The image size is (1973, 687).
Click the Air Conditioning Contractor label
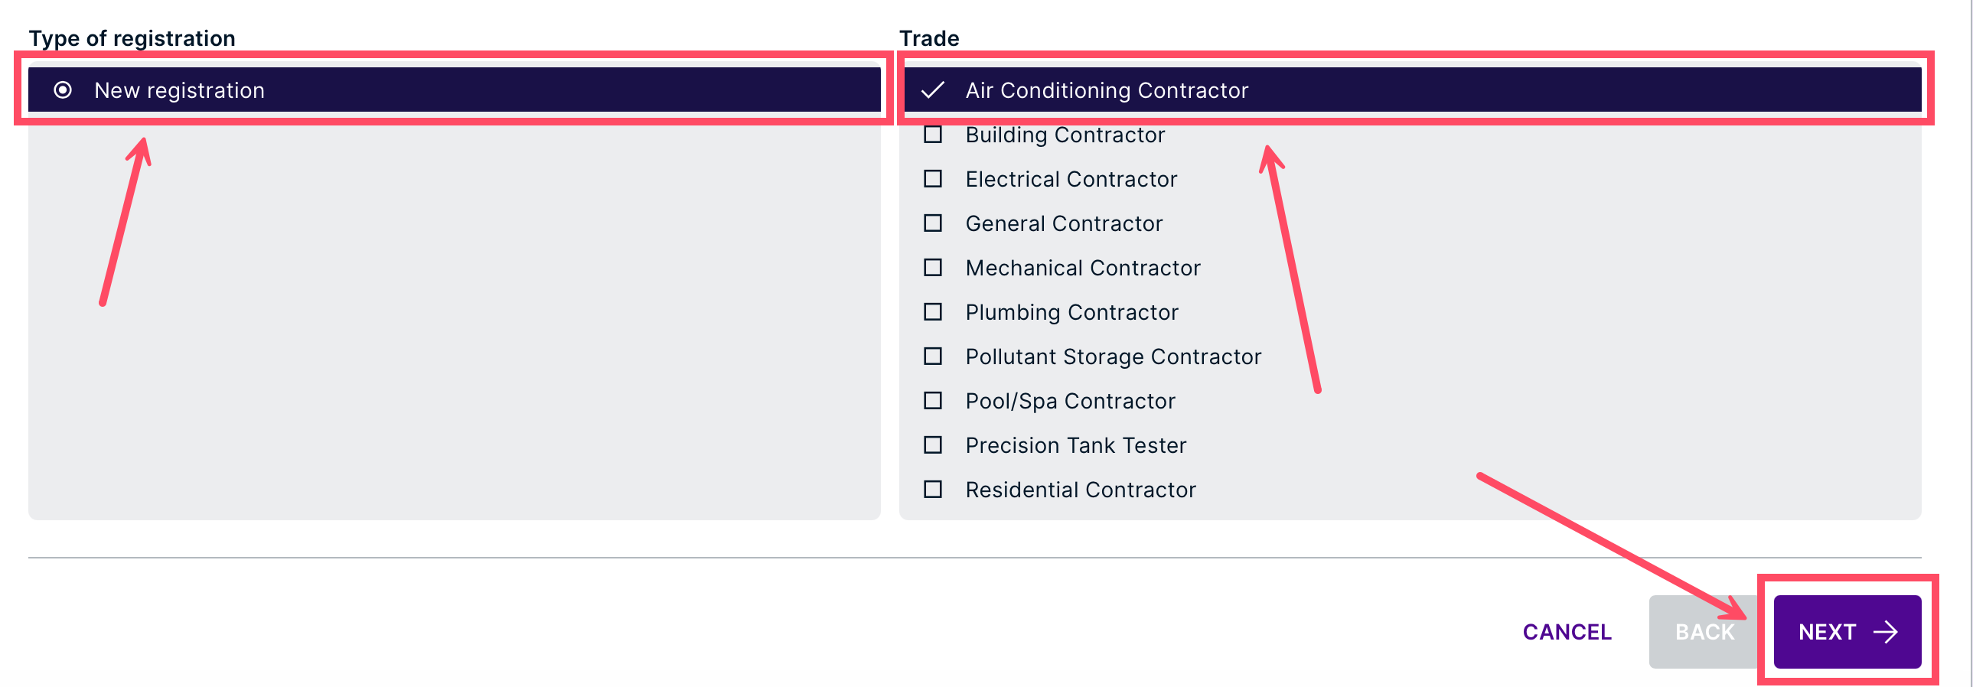[1107, 90]
